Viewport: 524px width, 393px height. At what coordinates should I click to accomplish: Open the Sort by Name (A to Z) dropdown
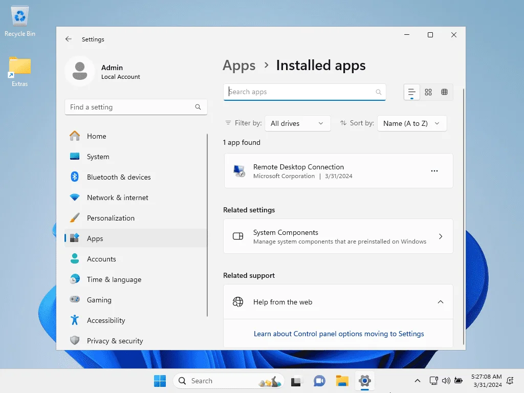412,123
